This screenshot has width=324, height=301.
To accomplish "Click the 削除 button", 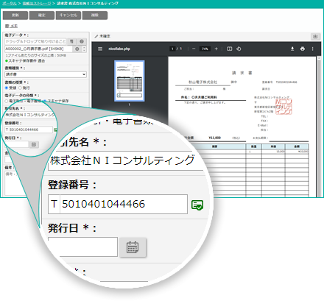I will (95, 15).
